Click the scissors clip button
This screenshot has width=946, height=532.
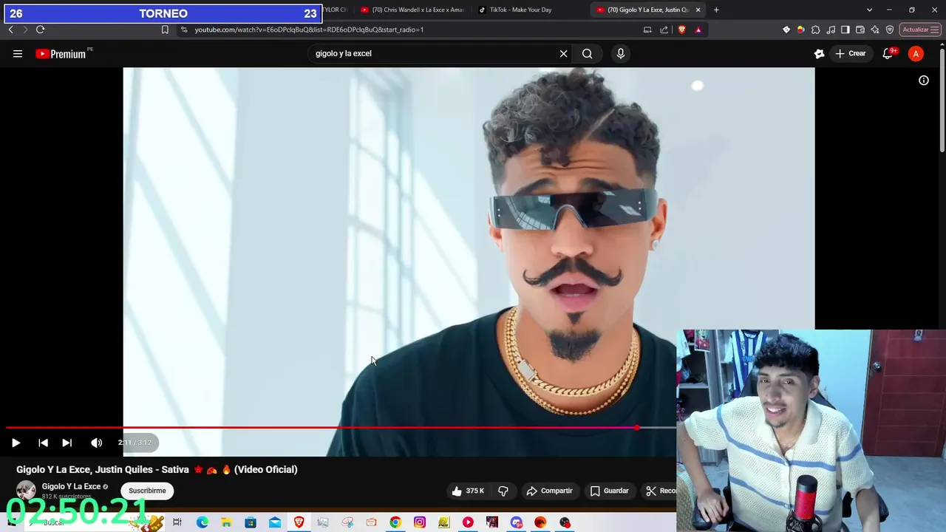(658, 491)
